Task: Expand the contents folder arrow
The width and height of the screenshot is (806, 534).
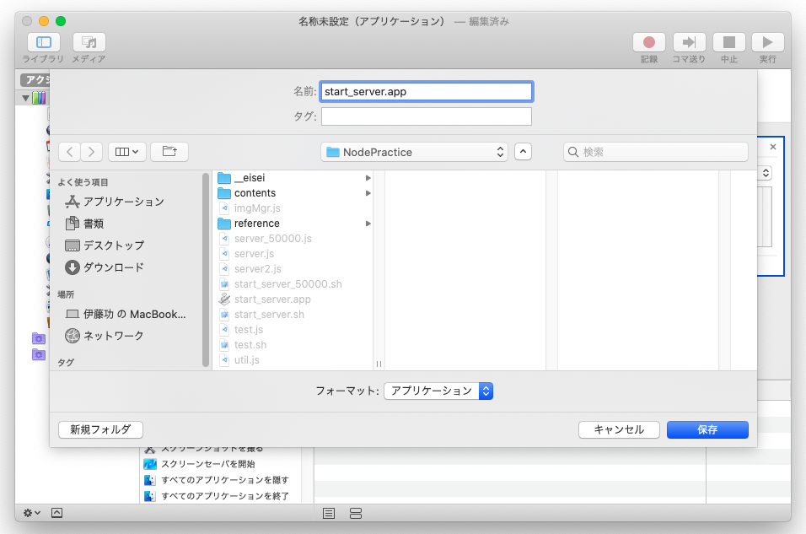Action: coord(368,193)
